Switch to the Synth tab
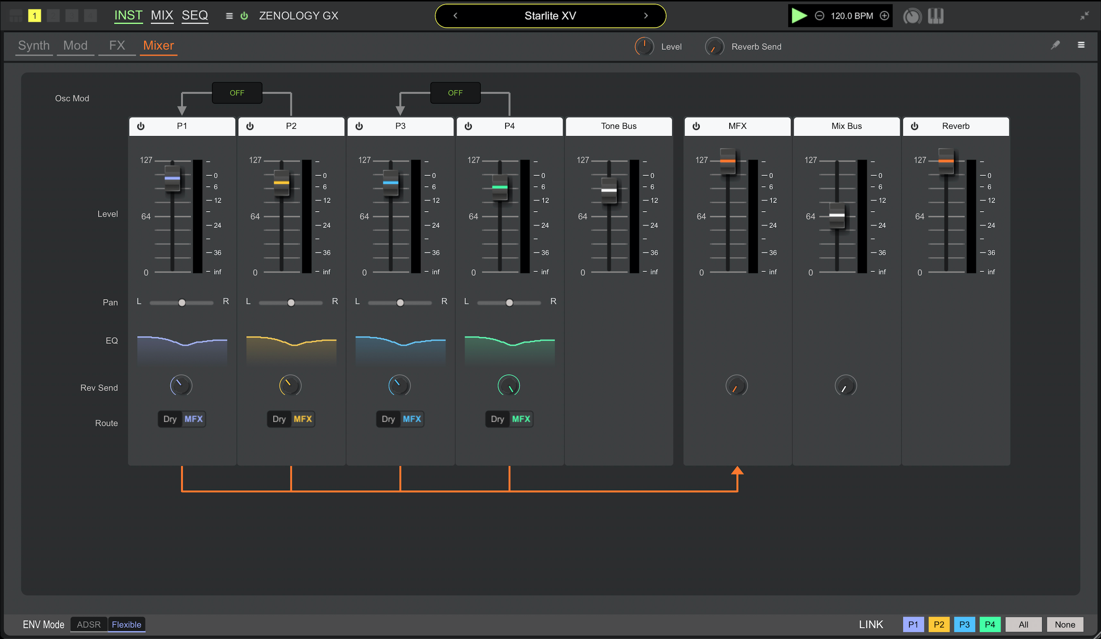 point(34,46)
